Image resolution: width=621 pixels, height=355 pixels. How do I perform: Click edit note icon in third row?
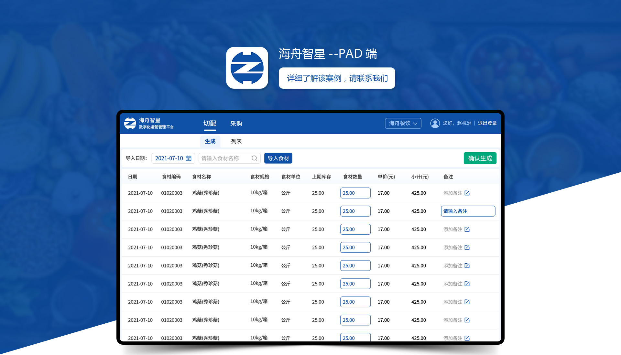click(467, 229)
